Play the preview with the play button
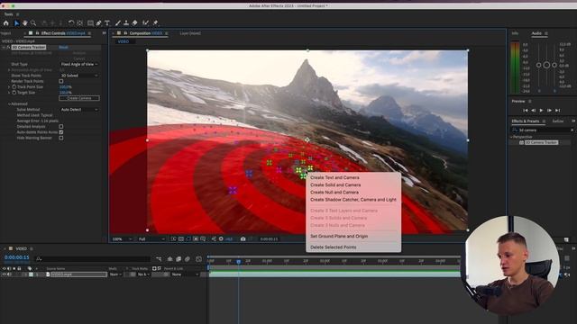Screen dimensions: 577x324 541,110
